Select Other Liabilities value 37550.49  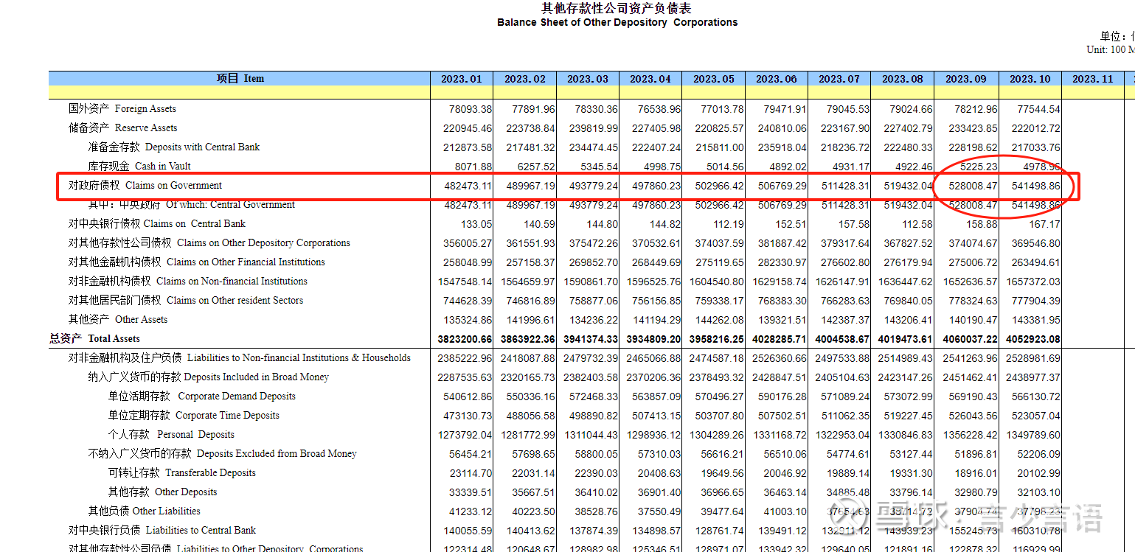pyautogui.click(x=659, y=511)
